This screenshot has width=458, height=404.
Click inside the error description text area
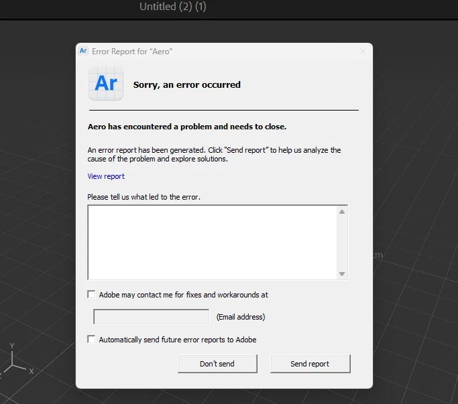pos(213,243)
